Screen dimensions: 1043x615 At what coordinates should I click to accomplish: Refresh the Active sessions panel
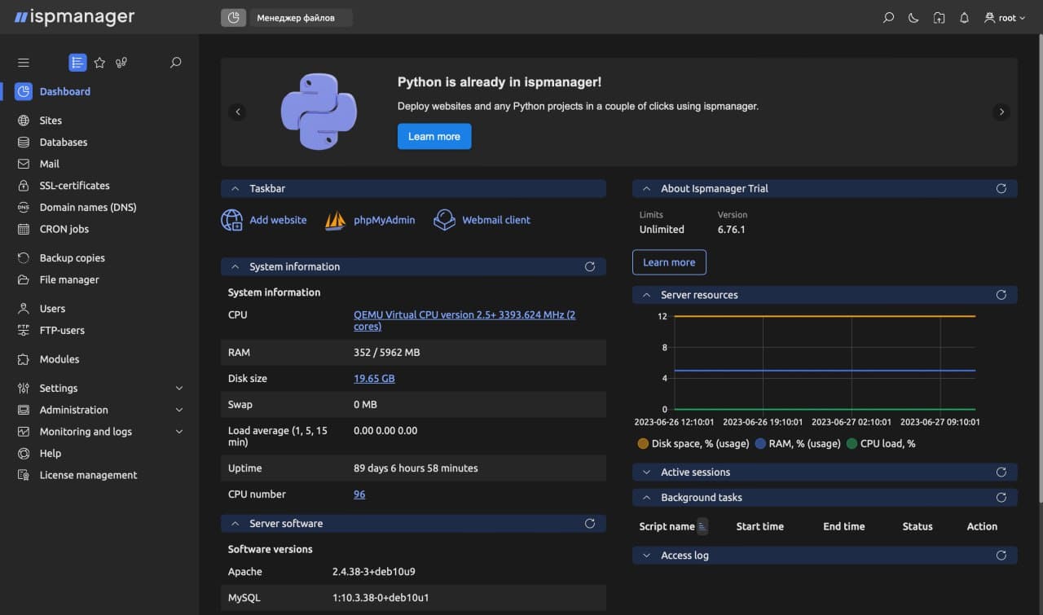coord(1001,472)
